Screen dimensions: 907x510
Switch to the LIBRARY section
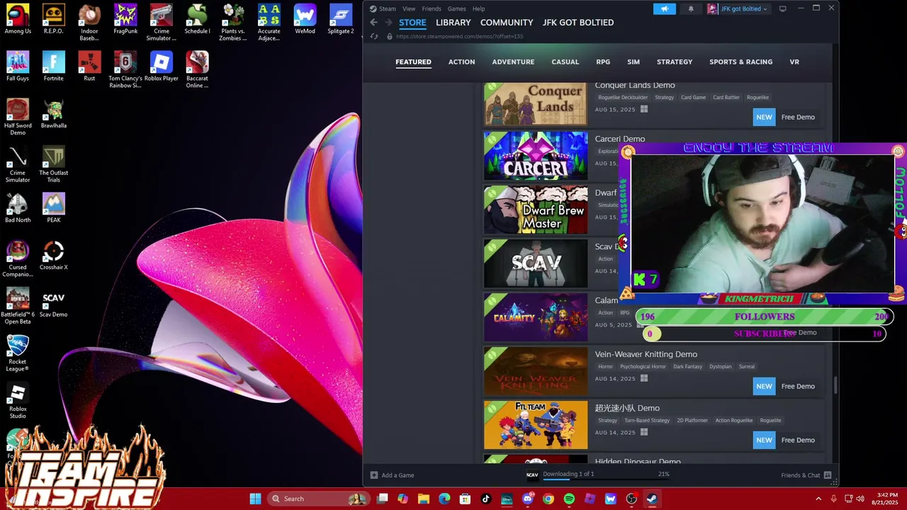tap(453, 23)
